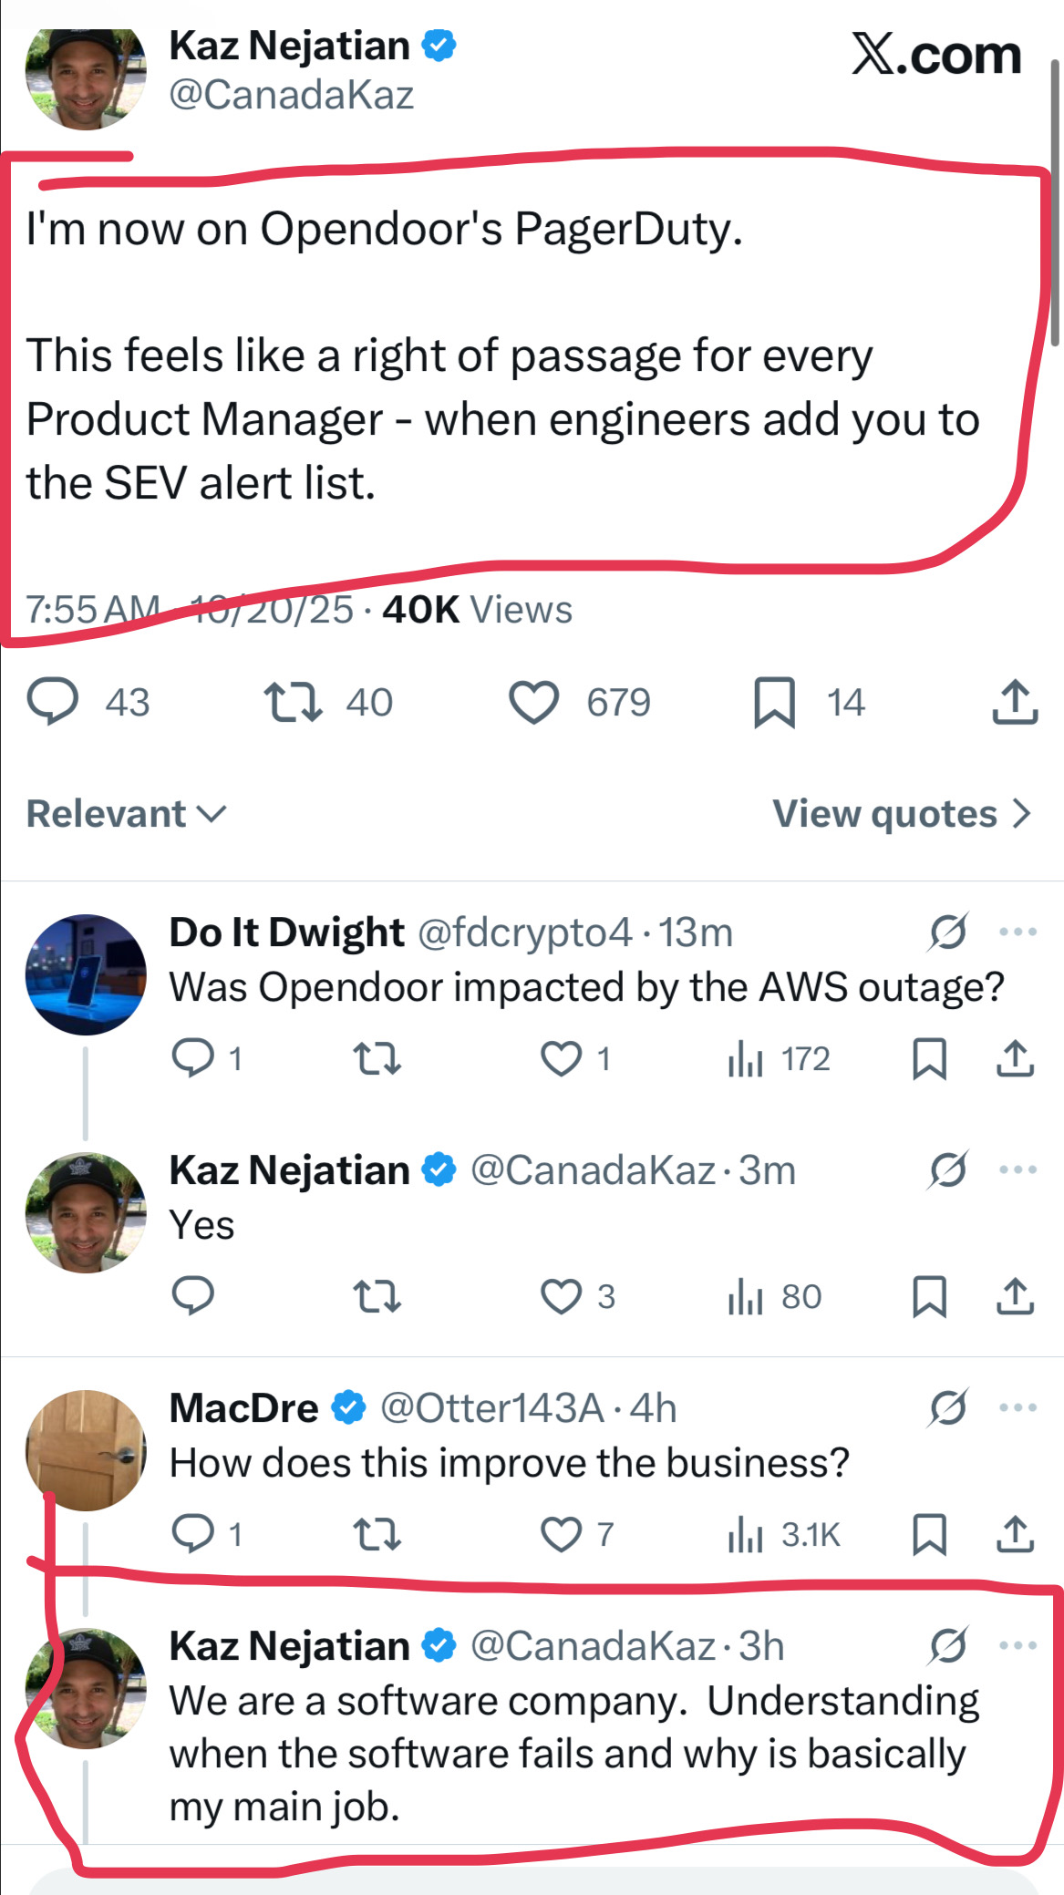Open the @Otter143A profile handle
The width and height of the screenshot is (1064, 1895).
(491, 1408)
